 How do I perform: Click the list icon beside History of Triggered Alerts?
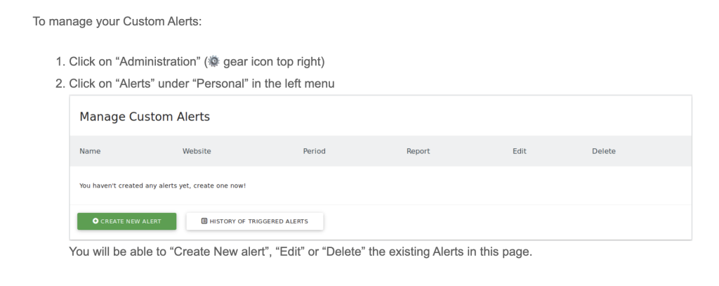204,221
